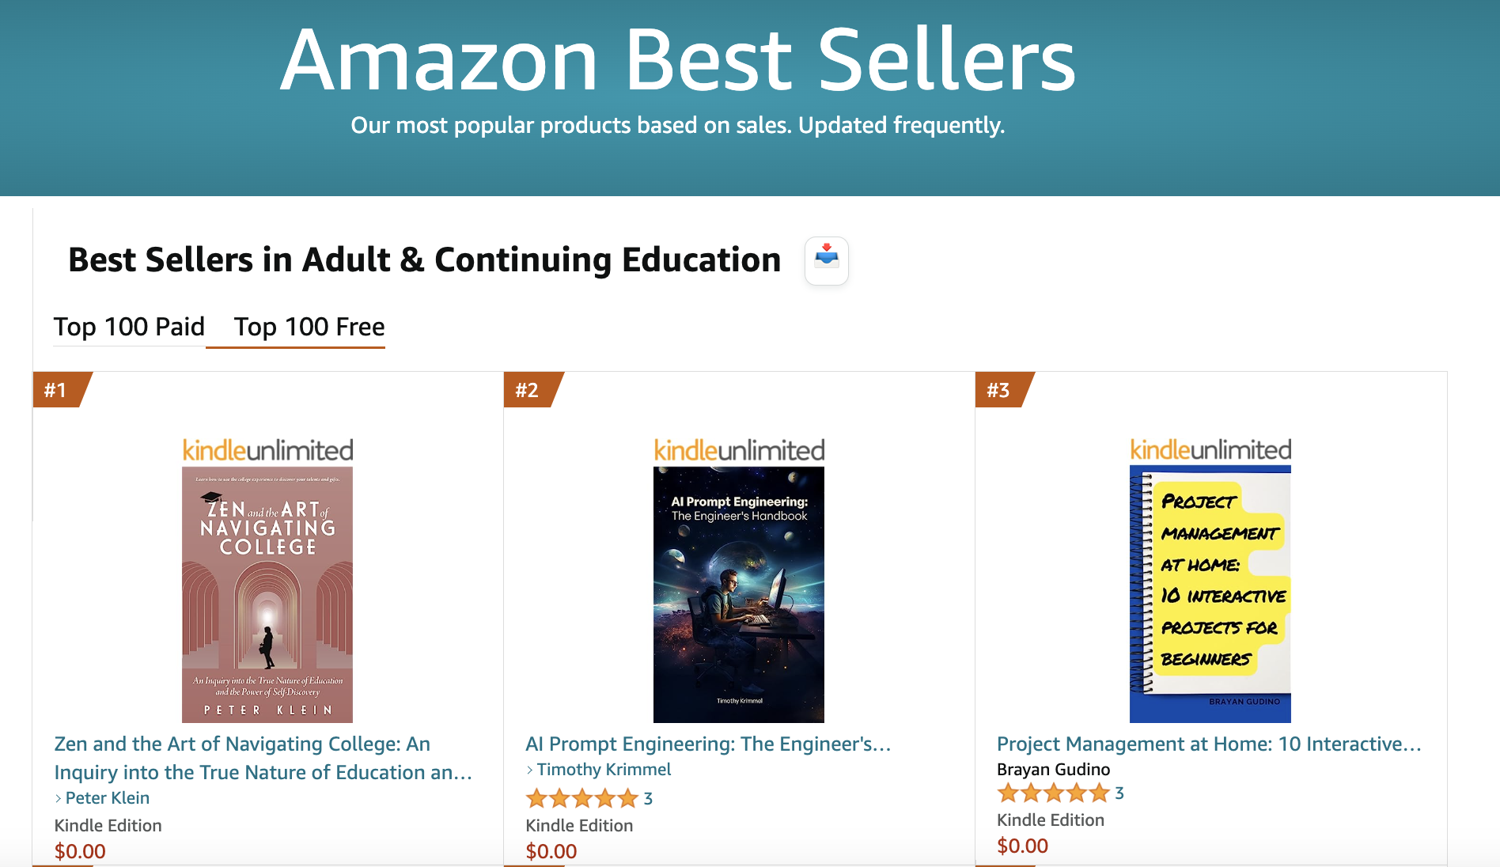
Task: Click the download inbox icon beside heading
Action: 827,260
